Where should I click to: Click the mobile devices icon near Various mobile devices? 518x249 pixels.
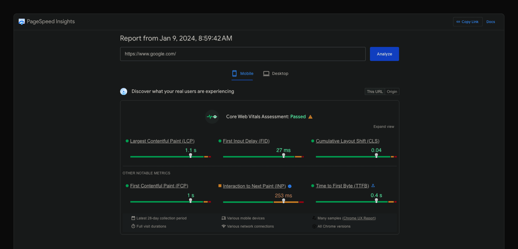[223, 218]
